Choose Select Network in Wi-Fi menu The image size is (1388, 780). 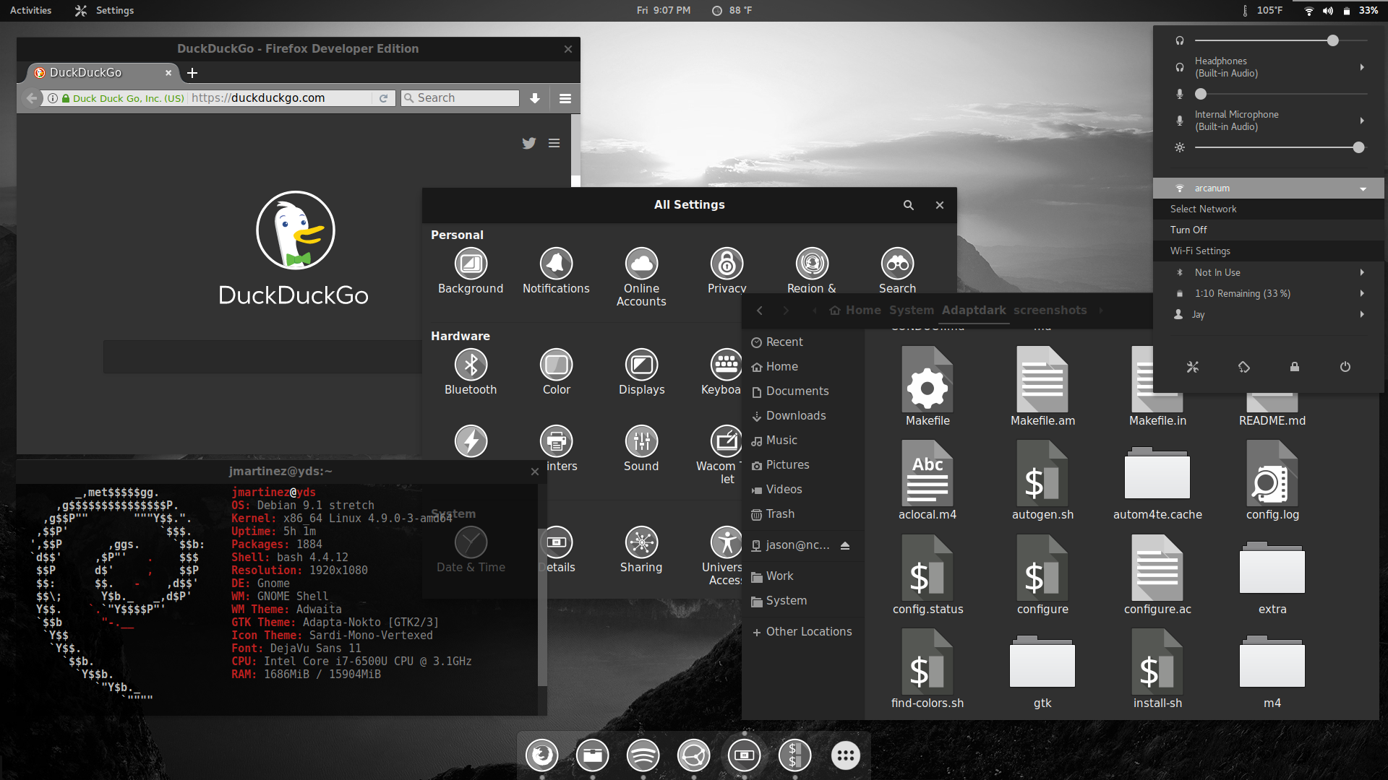(x=1269, y=209)
